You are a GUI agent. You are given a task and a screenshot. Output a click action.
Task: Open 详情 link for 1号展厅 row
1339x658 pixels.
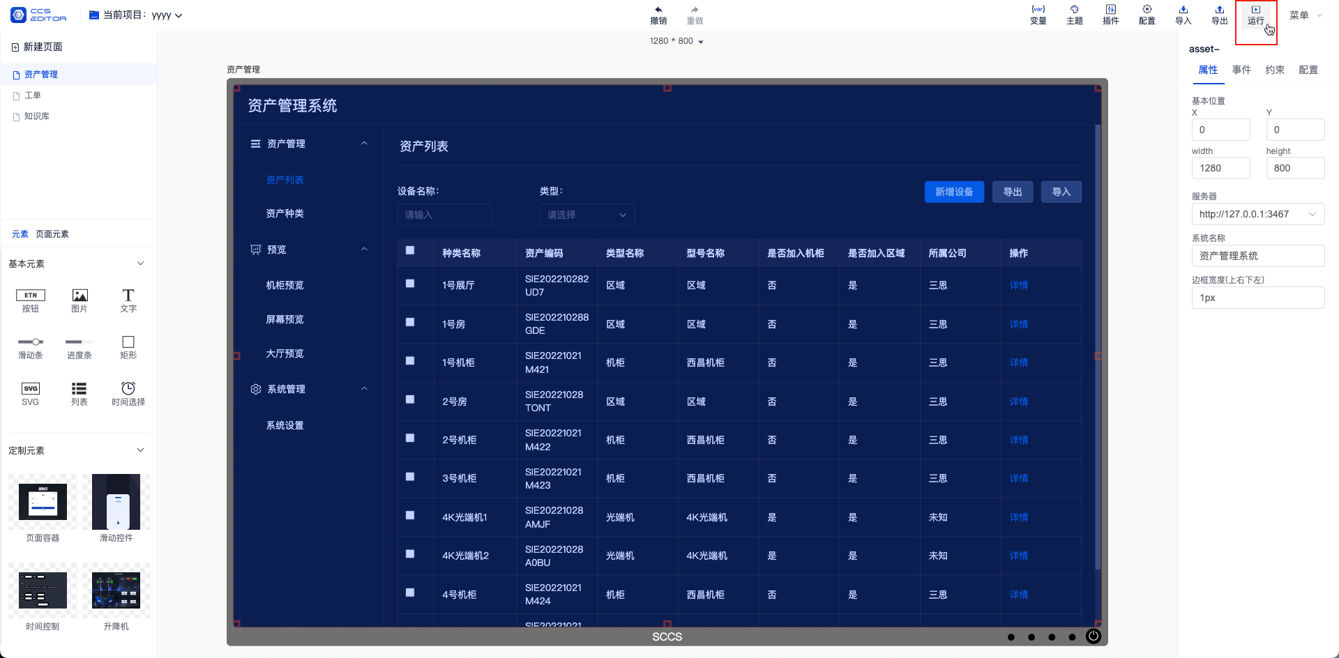pyautogui.click(x=1018, y=285)
